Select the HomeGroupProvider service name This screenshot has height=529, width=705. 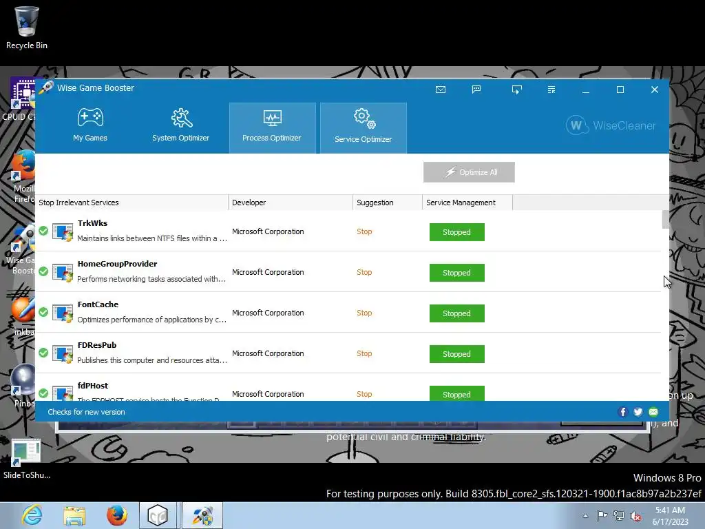click(x=117, y=264)
